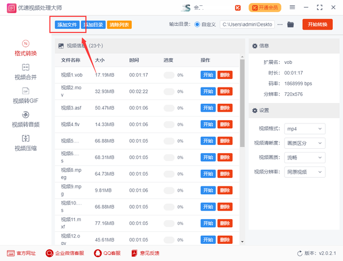Click the 1868999 bps bitrate value
Screen dimensions: 343x261
point(298,83)
